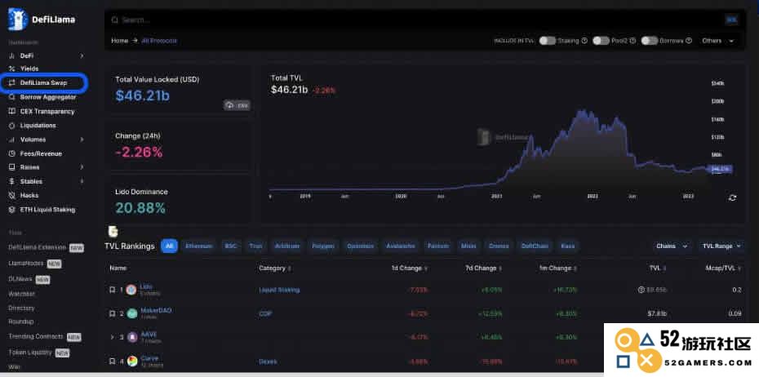Open Trending Contracts in sidebar

(x=36, y=336)
